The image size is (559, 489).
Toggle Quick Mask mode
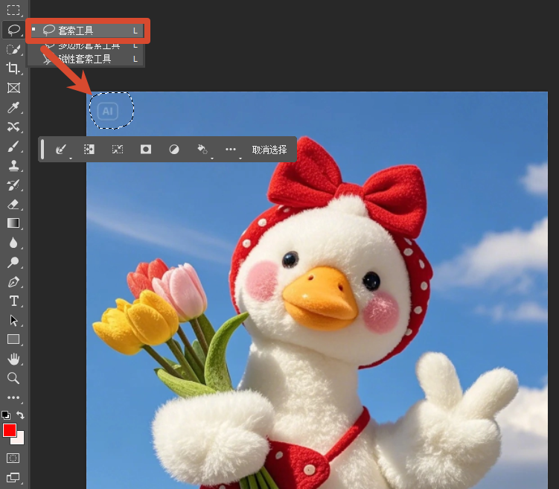point(13,458)
